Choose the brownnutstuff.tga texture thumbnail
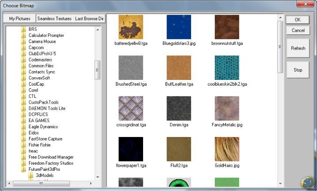317x191 pixels. click(227, 27)
